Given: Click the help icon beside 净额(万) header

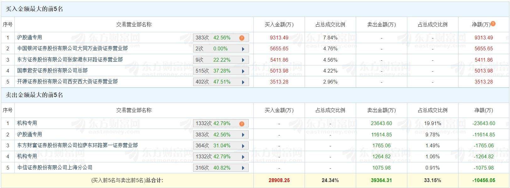Looking at the screenshot, I should pyautogui.click(x=493, y=24).
